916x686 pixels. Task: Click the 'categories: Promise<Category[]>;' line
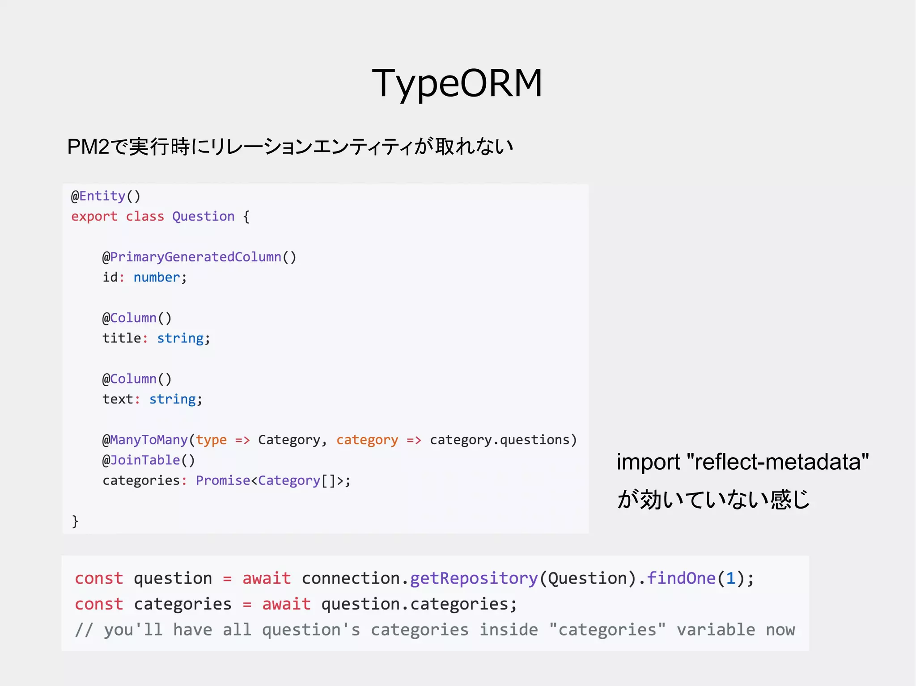pos(226,480)
